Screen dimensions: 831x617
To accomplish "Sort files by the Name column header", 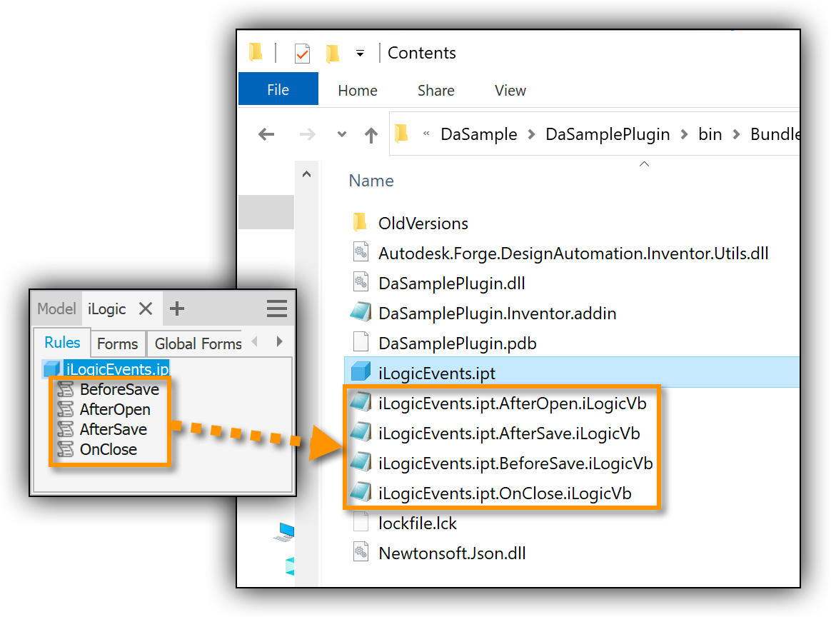I will (371, 181).
